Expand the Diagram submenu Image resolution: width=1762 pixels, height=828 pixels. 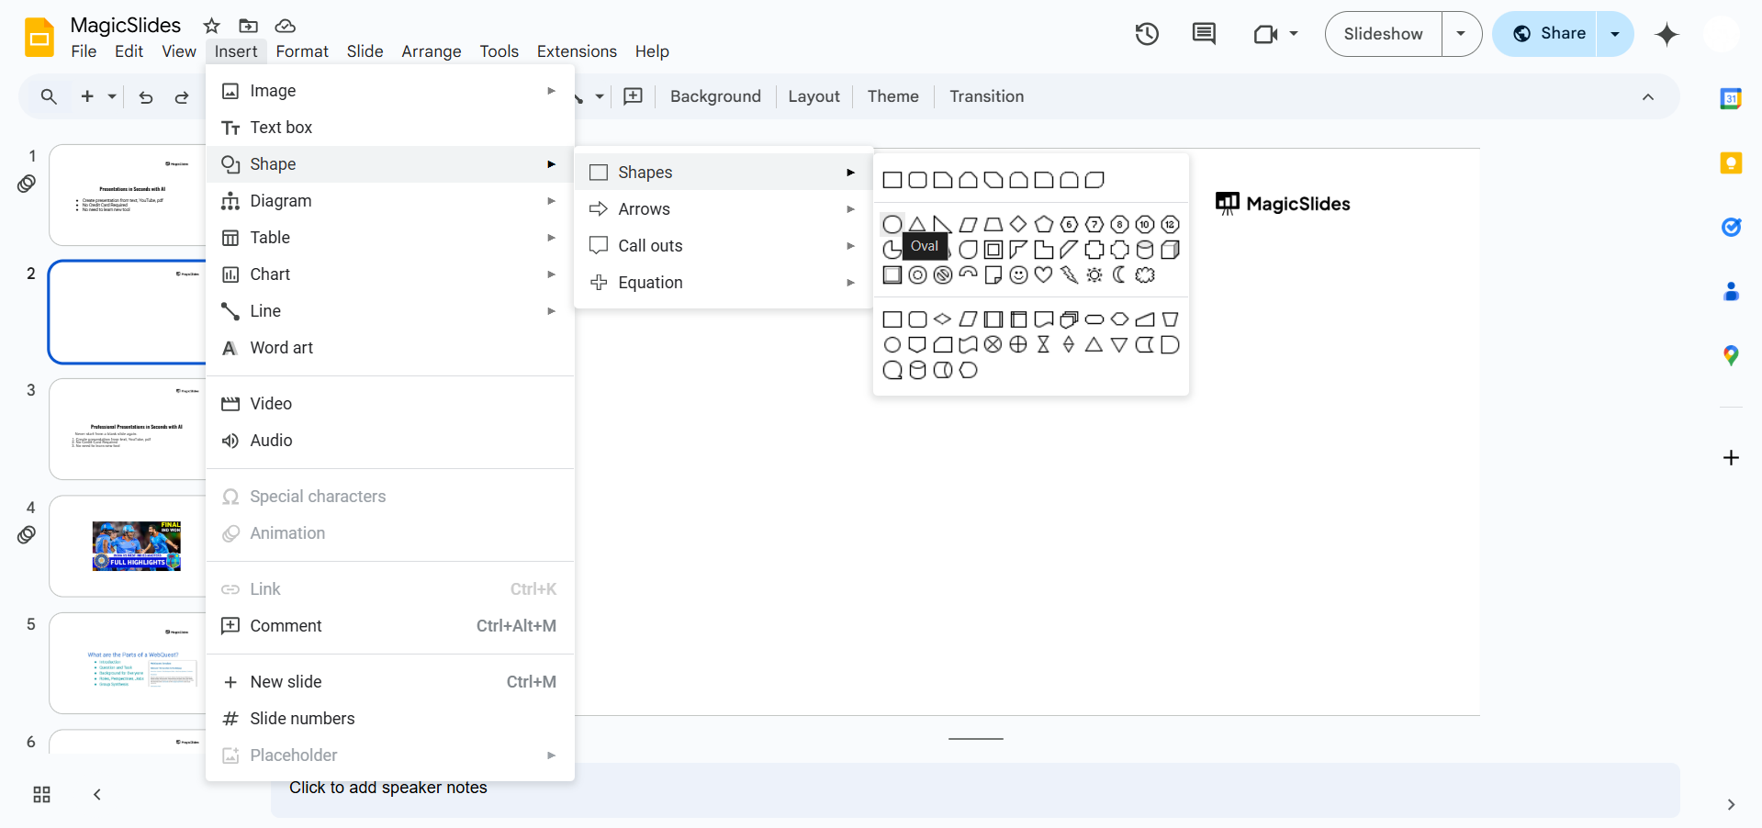click(x=390, y=201)
